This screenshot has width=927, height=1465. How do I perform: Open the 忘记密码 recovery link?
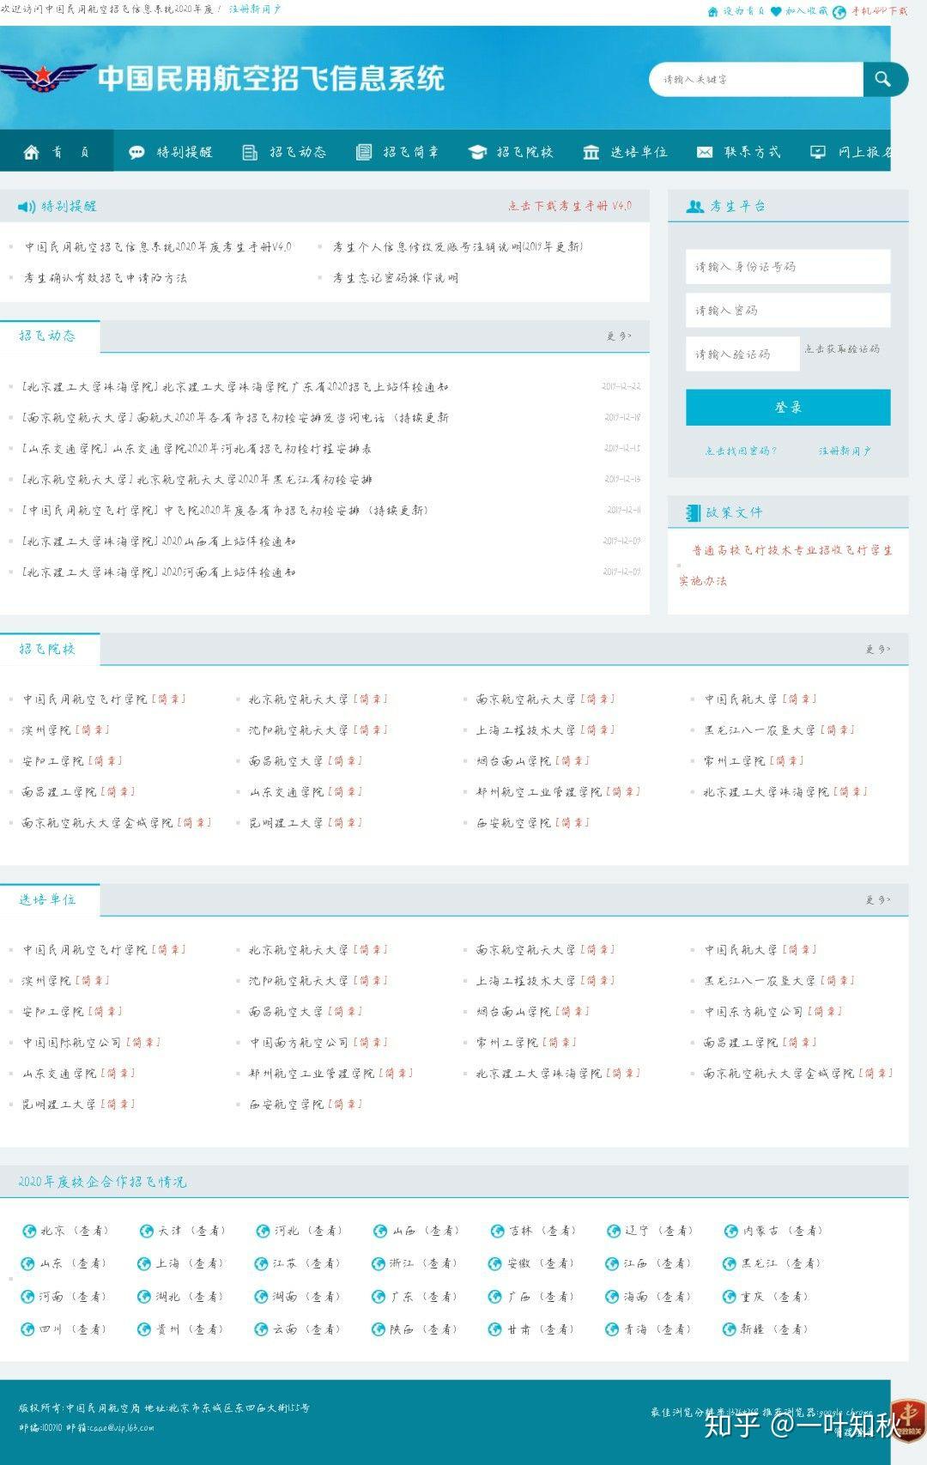[x=741, y=451]
